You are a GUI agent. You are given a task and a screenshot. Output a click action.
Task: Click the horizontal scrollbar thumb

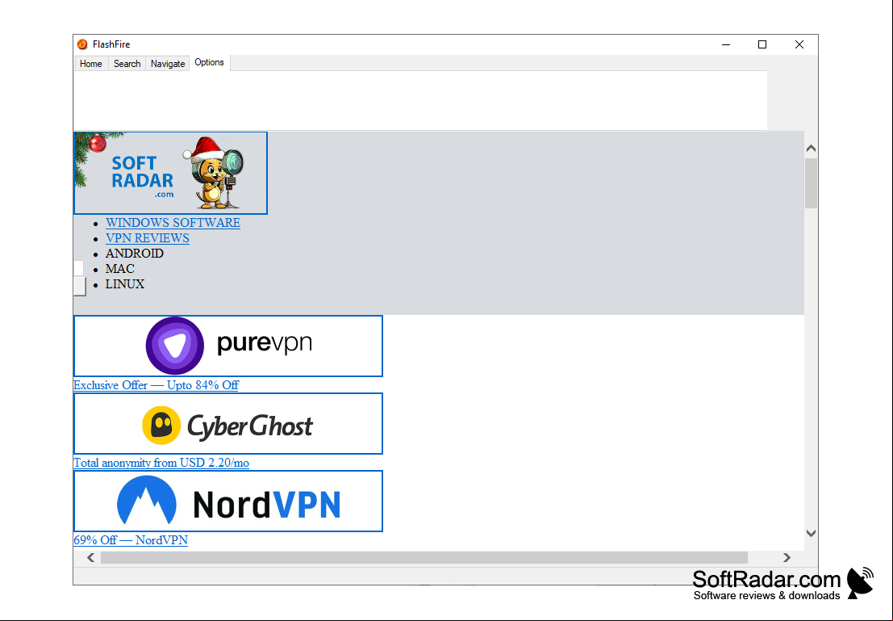pyautogui.click(x=424, y=558)
